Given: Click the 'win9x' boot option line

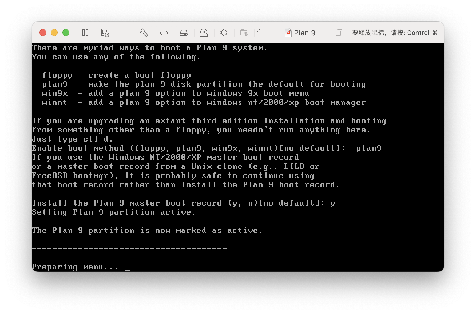Looking at the screenshot, I should pyautogui.click(x=176, y=93).
